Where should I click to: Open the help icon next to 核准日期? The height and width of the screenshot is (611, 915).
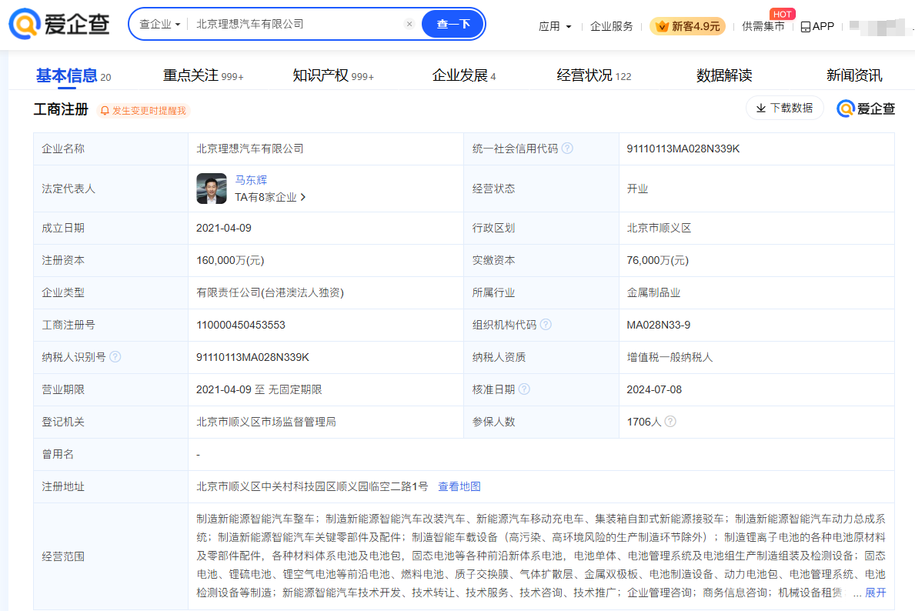pyautogui.click(x=524, y=389)
